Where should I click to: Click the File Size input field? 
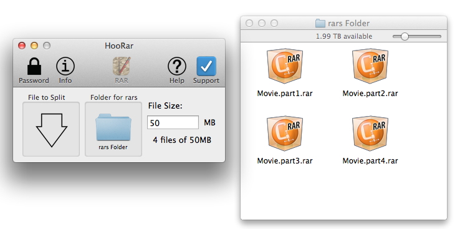tap(173, 122)
